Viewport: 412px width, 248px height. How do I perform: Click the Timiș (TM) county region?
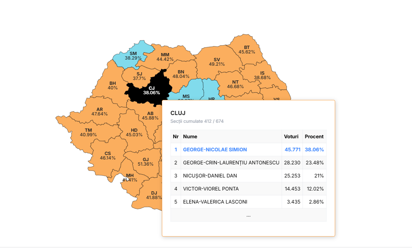pos(88,133)
